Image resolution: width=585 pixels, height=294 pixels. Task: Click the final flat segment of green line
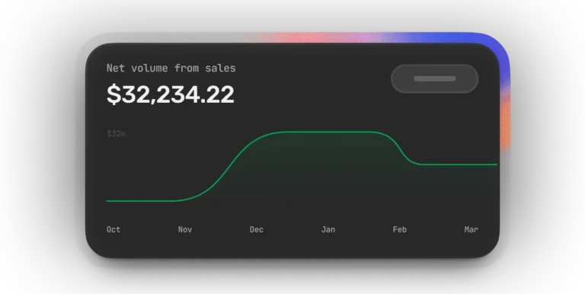coord(459,165)
